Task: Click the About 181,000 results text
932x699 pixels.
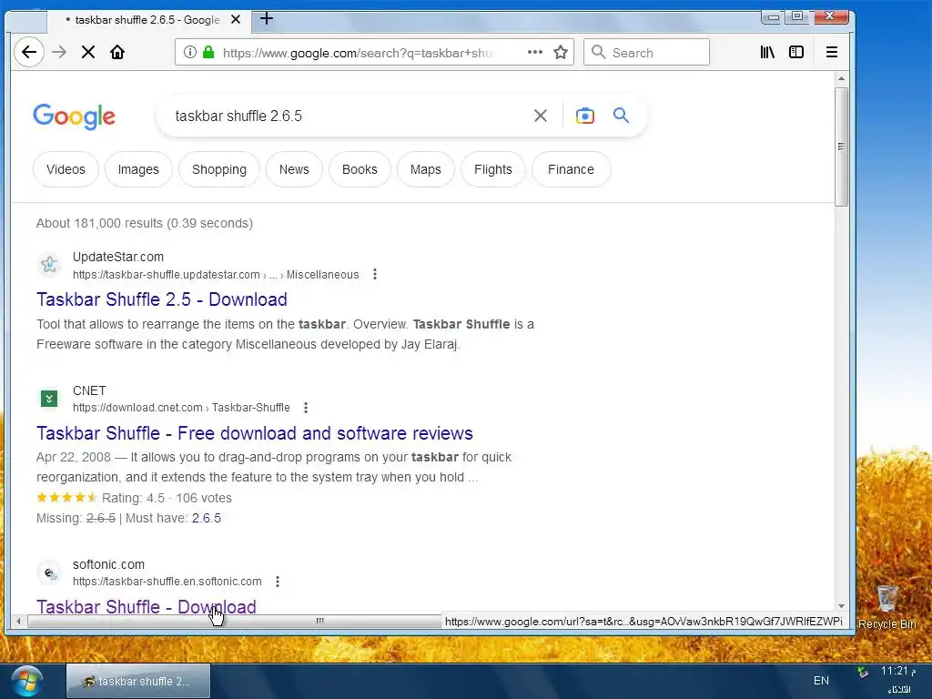Action: 145,223
